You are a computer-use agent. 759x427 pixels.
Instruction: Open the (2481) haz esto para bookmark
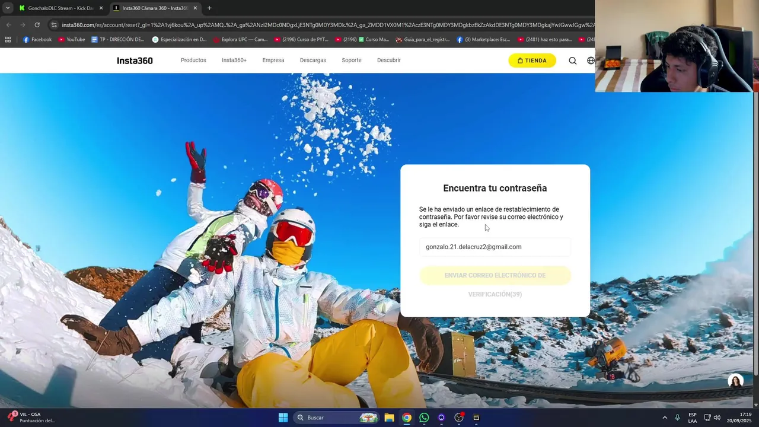[544, 40]
